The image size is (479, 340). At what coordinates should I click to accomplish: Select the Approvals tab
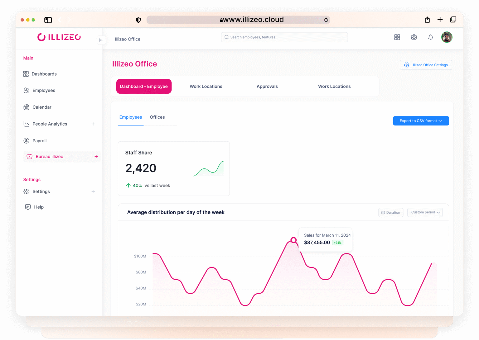point(267,87)
